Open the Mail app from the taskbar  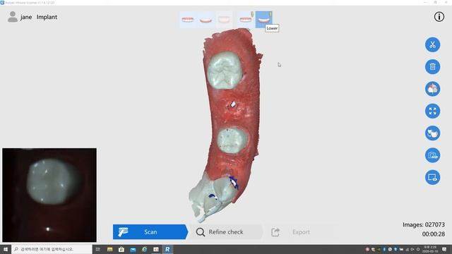(x=133, y=249)
